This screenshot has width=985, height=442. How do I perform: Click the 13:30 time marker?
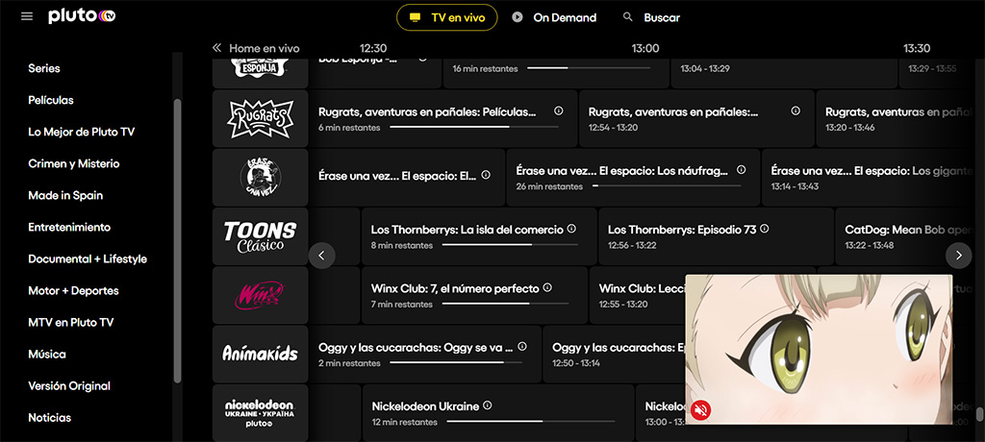point(917,48)
